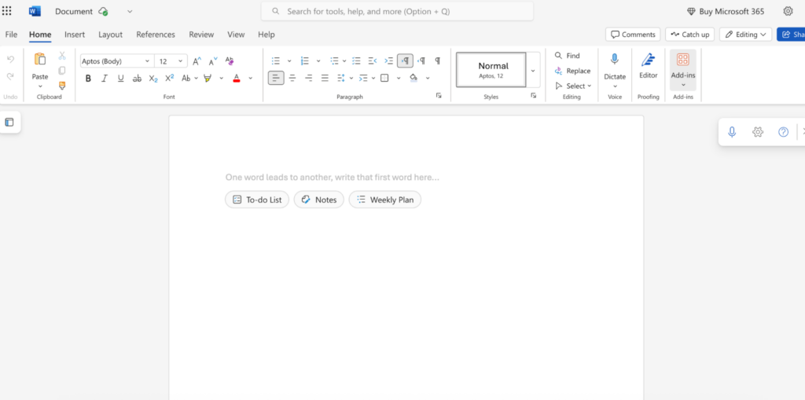Click the cloud saved status icon

pyautogui.click(x=103, y=11)
